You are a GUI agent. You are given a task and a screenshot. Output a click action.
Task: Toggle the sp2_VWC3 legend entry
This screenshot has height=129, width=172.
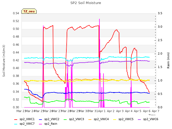coord(74,119)
